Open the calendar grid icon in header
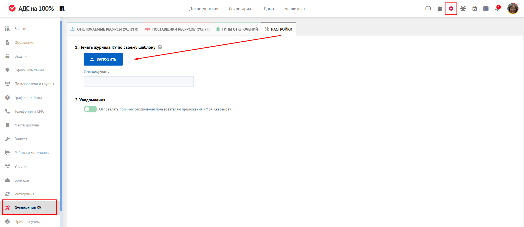Screen dimensions: 524x227 click(440, 9)
